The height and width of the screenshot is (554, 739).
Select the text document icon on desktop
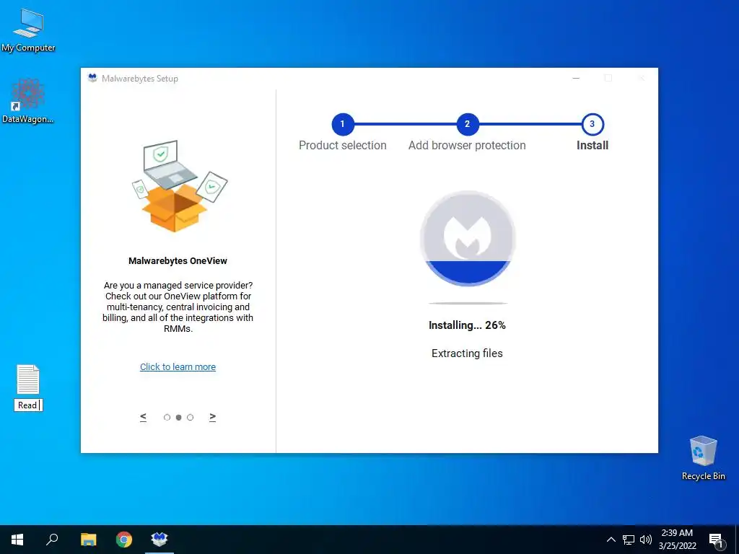(28, 379)
